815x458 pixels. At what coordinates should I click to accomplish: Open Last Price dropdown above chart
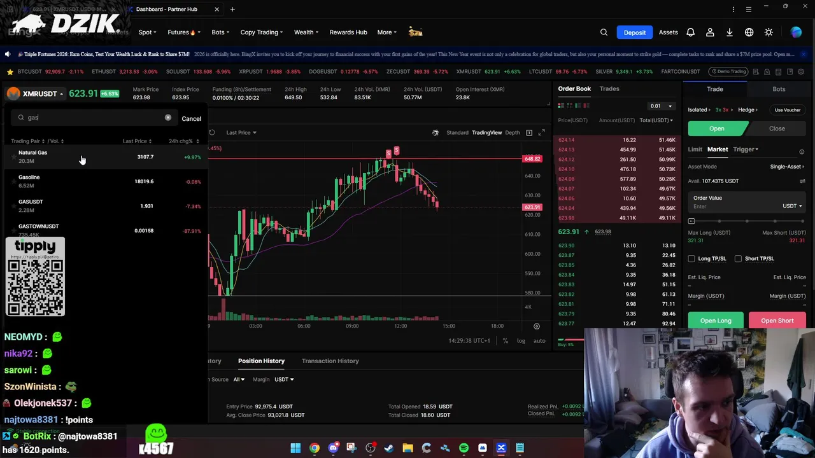pos(241,132)
